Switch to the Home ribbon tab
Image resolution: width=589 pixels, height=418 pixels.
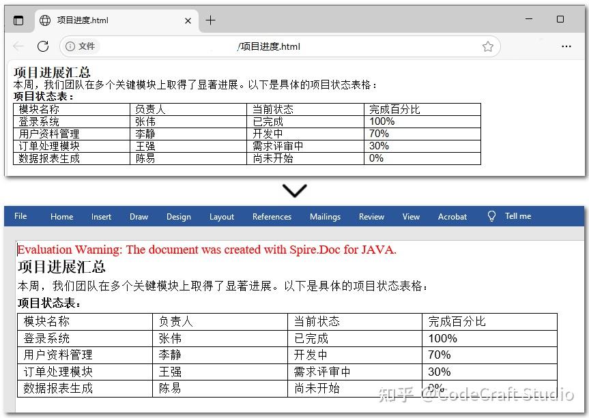tap(61, 216)
